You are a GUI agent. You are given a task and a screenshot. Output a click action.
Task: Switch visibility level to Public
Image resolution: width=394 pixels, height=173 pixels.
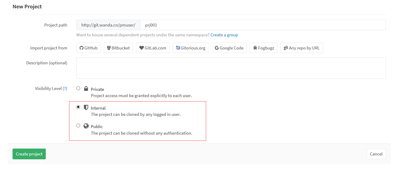pyautogui.click(x=78, y=125)
